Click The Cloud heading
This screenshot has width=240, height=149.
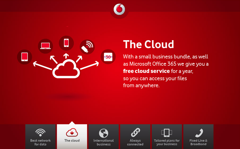pos(149,44)
